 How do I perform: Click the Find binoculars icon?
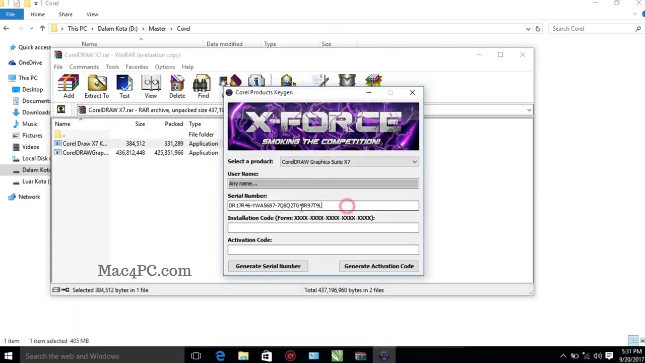pos(203,87)
